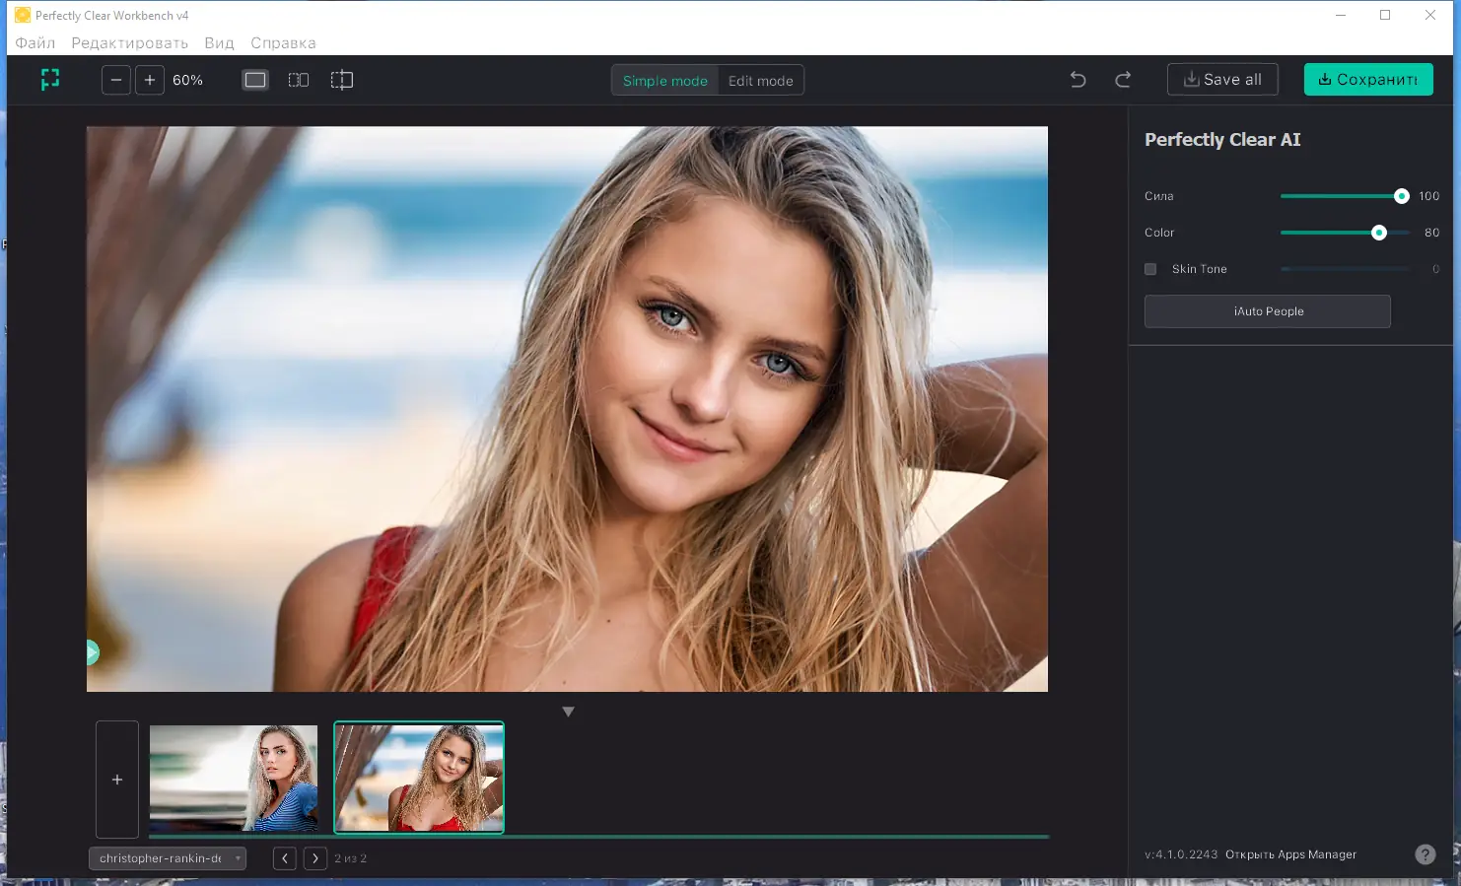1461x886 pixels.
Task: Open the christopher-rankin file name dropdown
Action: click(x=168, y=858)
